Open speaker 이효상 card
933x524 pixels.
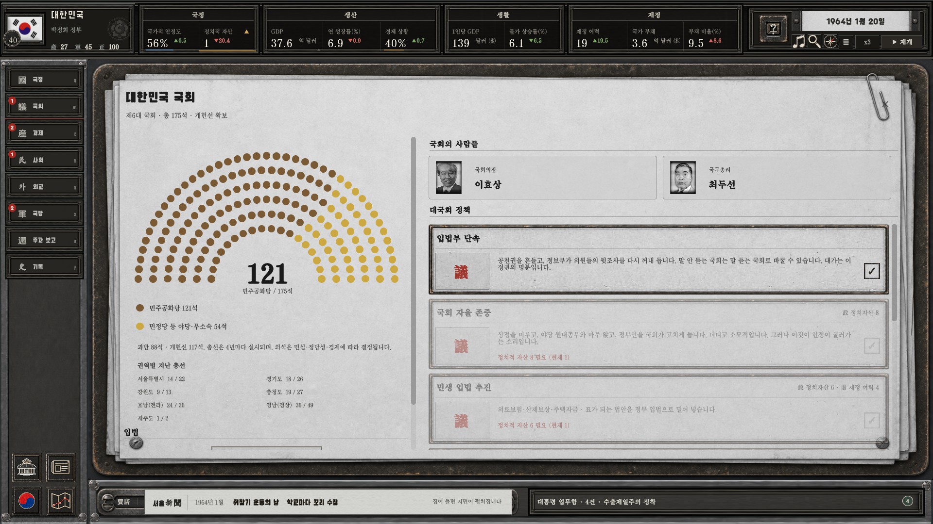542,178
